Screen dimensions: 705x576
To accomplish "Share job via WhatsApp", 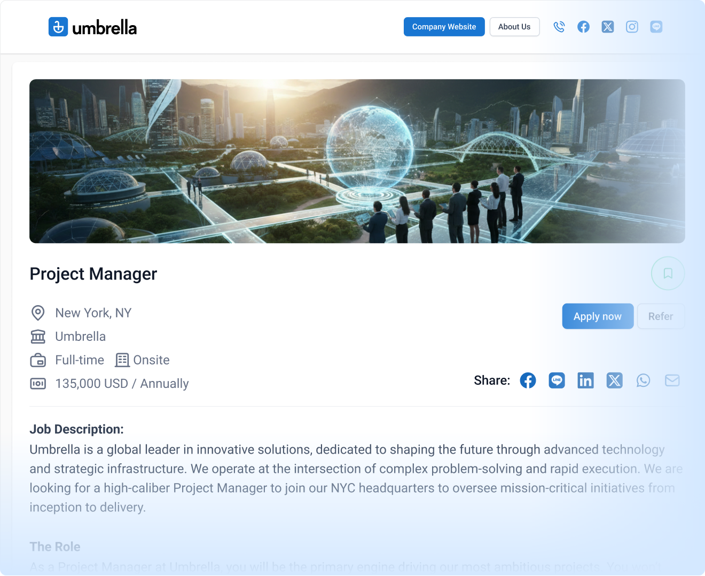I will (644, 380).
